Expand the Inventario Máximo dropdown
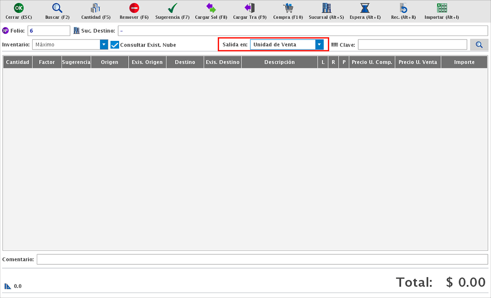 point(104,45)
